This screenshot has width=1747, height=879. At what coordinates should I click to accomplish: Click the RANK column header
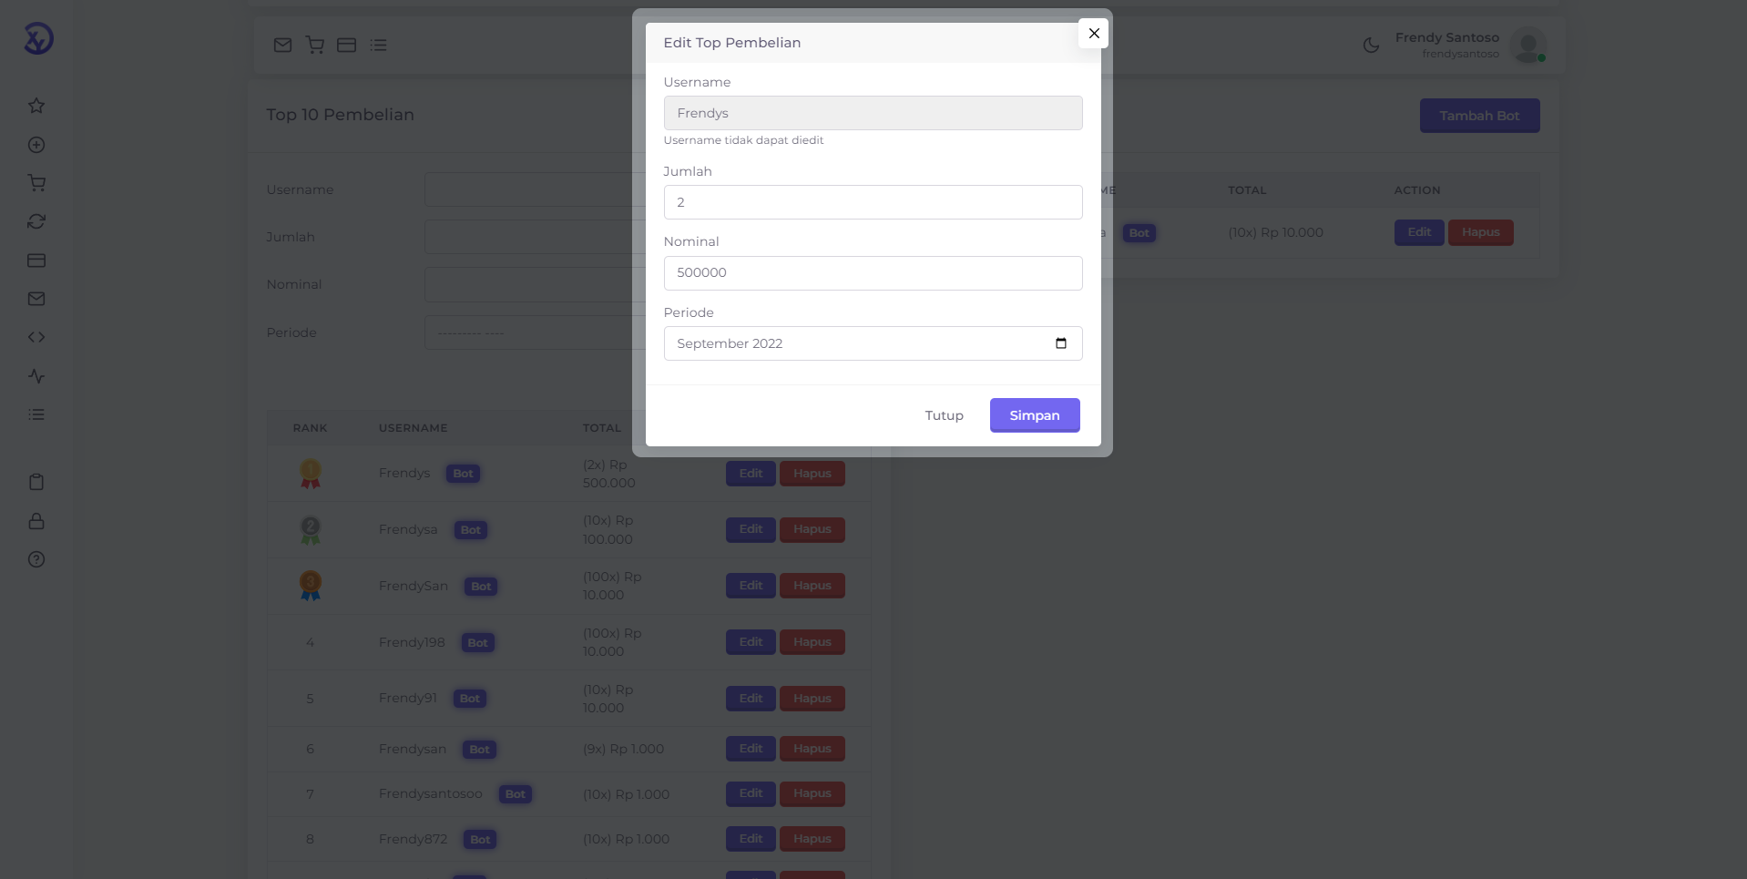[310, 428]
